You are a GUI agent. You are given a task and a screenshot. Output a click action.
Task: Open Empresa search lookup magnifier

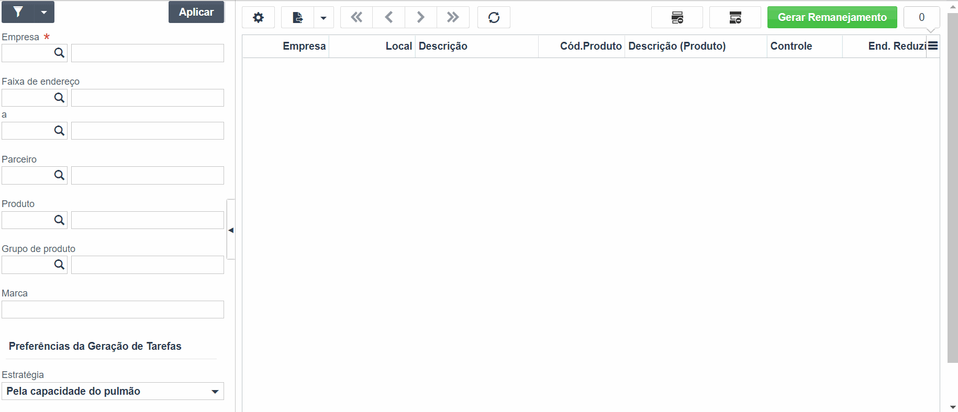pos(60,53)
